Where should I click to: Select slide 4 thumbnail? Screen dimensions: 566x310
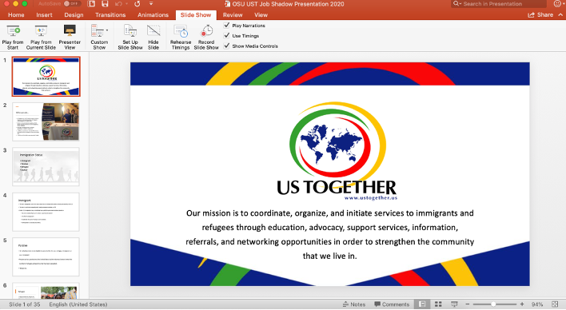pyautogui.click(x=46, y=212)
